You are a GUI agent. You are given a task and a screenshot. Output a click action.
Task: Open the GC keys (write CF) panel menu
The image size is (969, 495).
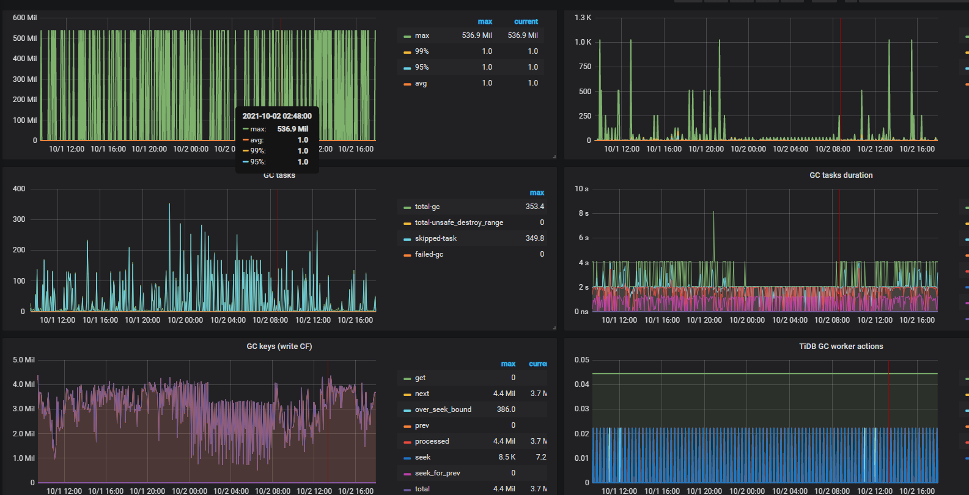(279, 346)
